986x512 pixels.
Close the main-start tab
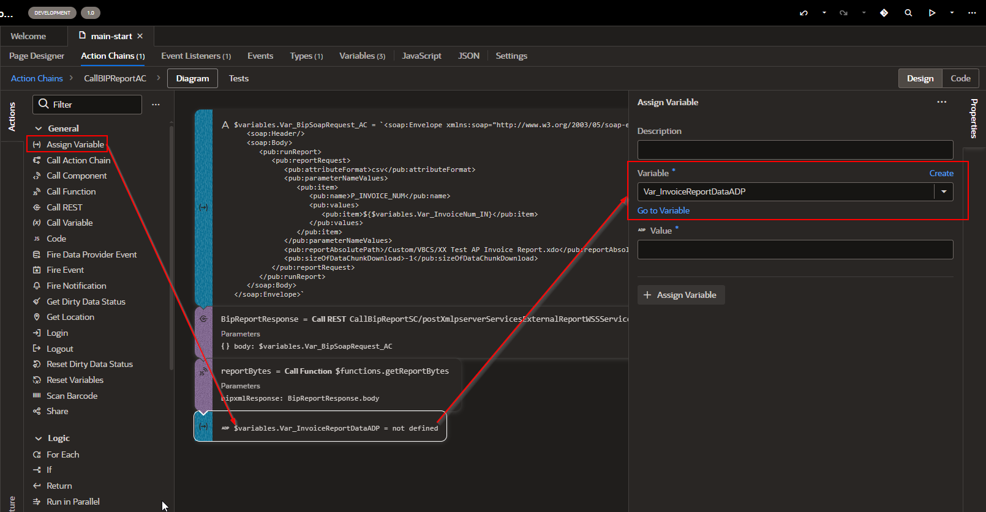coord(140,36)
